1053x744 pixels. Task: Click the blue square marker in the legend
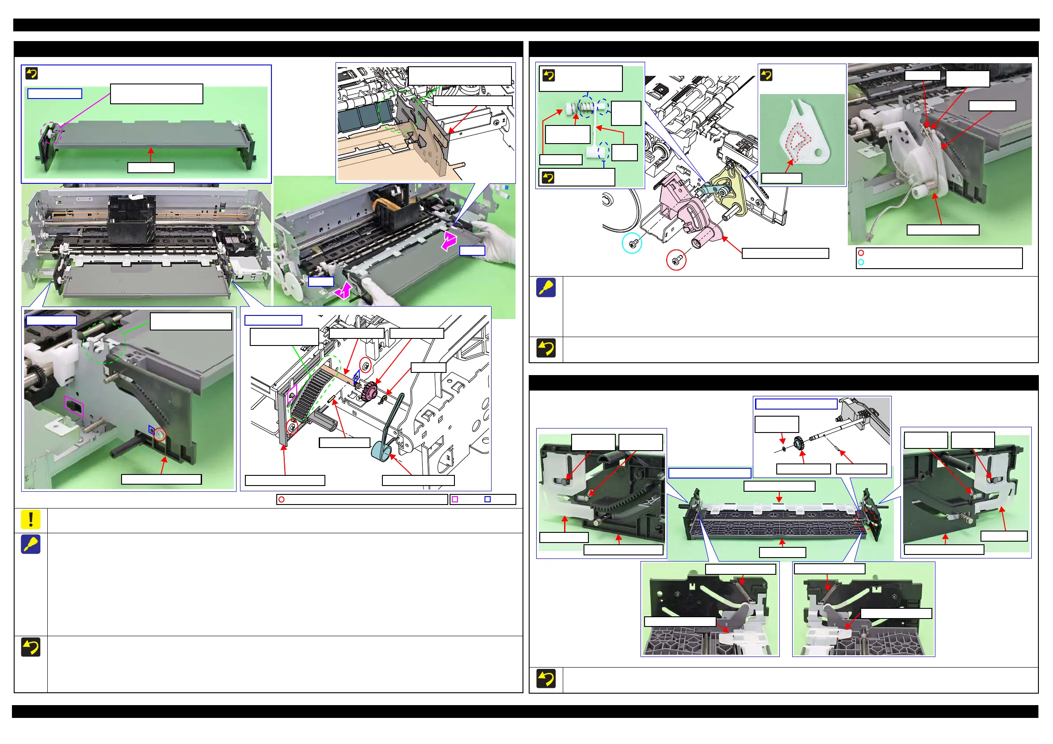point(488,499)
